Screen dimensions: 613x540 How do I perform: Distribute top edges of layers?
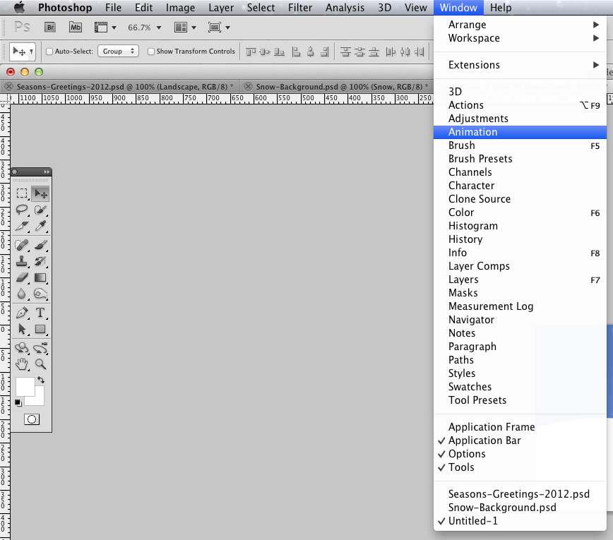[x=345, y=52]
